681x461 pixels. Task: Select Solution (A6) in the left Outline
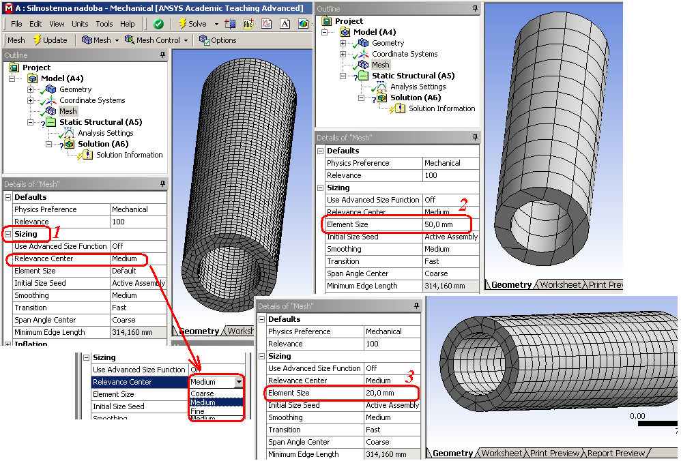tap(103, 144)
